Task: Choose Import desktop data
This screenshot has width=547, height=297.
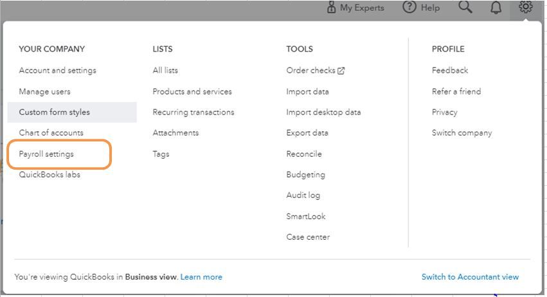Action: pos(324,113)
